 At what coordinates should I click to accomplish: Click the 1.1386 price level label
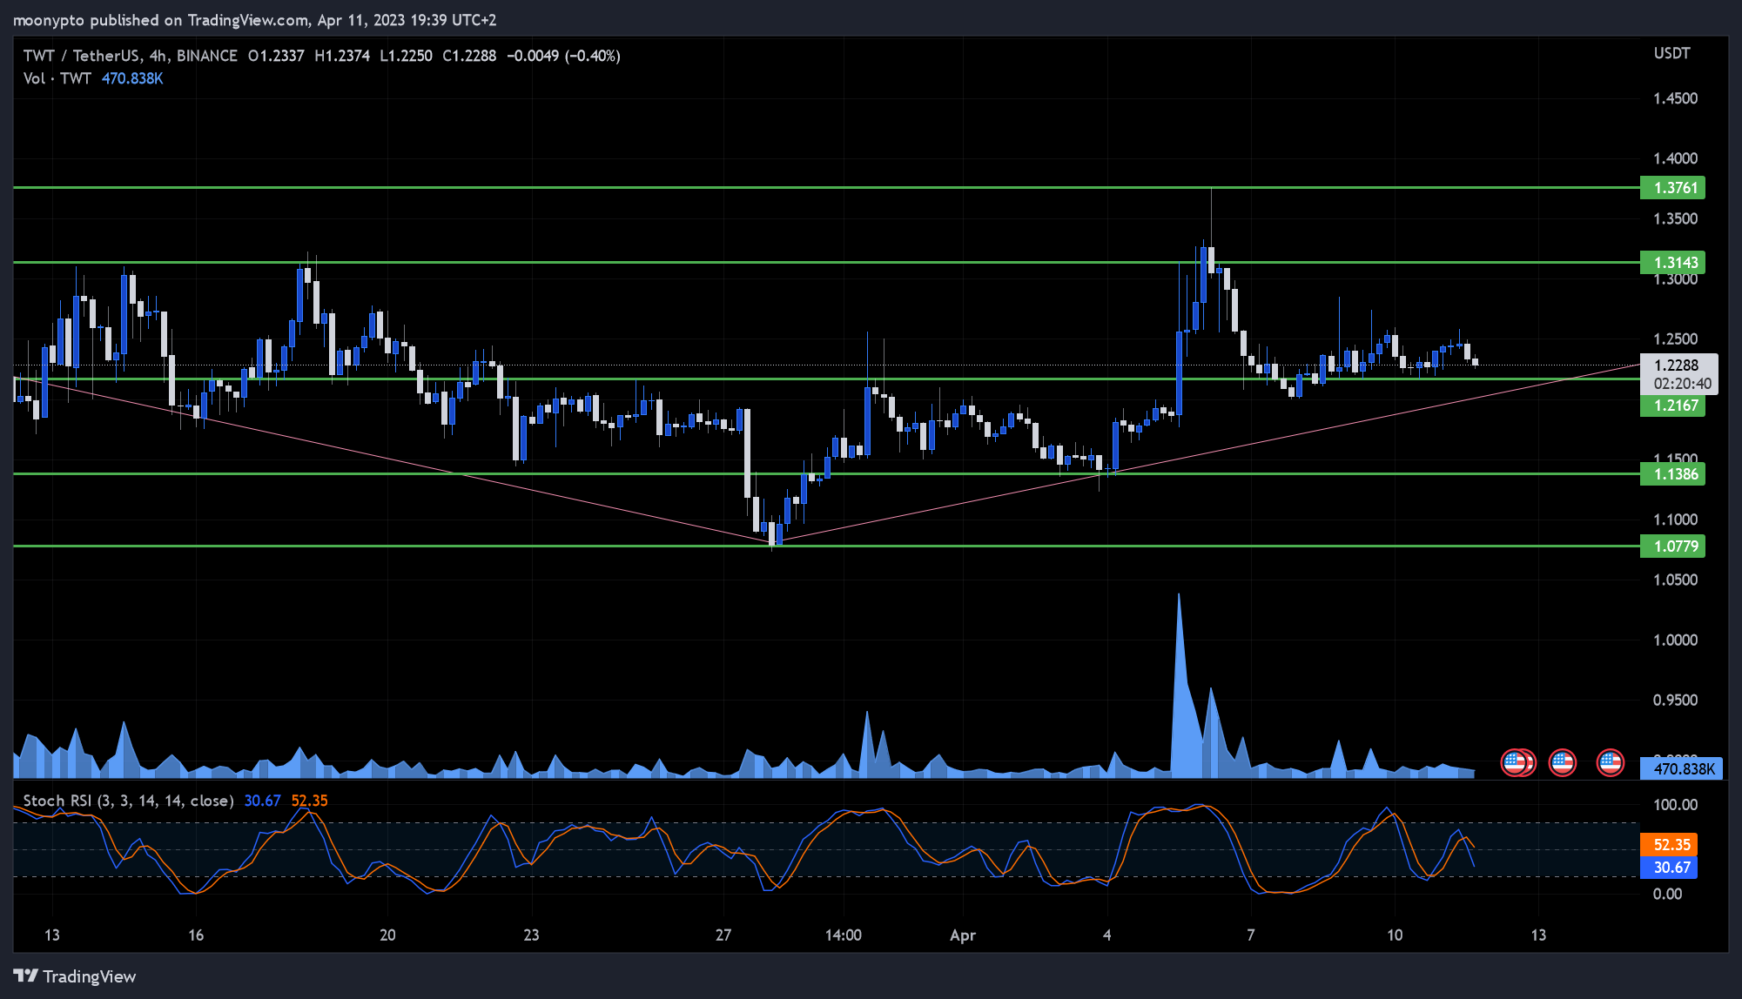pyautogui.click(x=1672, y=474)
